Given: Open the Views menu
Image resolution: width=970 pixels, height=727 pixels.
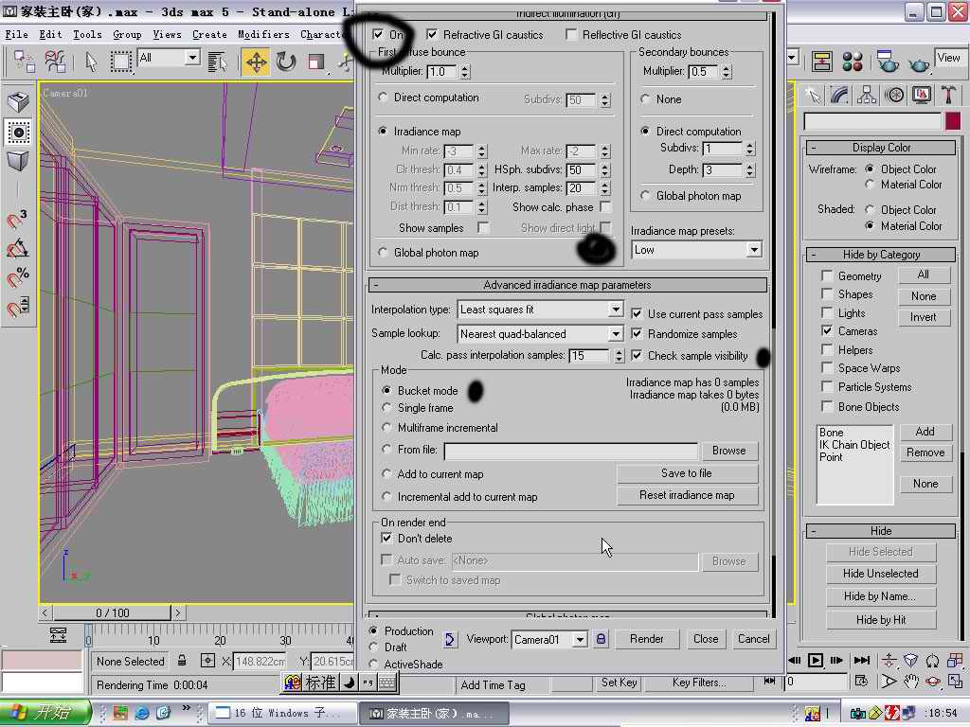Looking at the screenshot, I should click(167, 34).
